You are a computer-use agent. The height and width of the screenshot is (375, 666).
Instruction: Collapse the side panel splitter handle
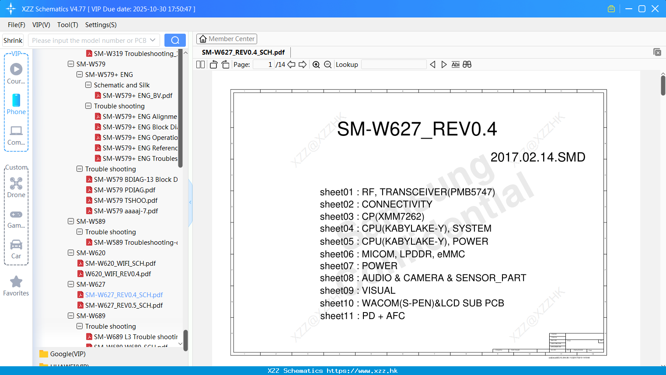pos(190,202)
